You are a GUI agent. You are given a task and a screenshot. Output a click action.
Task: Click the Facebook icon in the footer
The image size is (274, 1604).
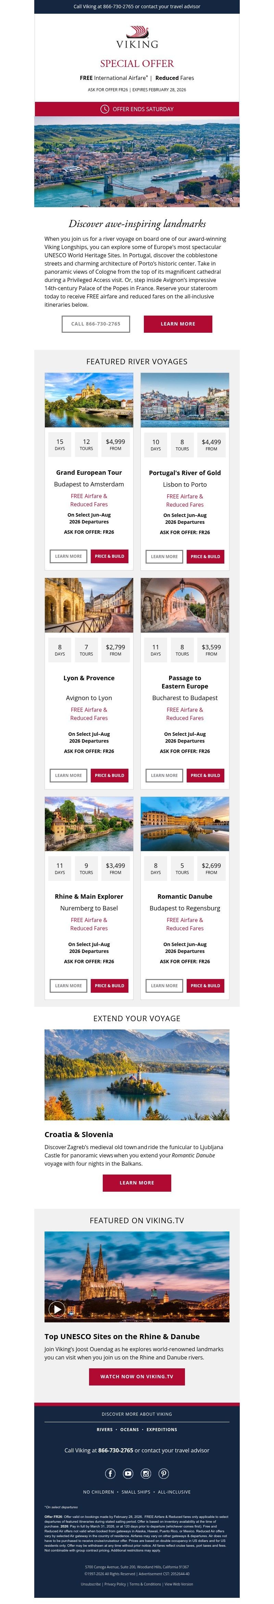pos(111,1473)
